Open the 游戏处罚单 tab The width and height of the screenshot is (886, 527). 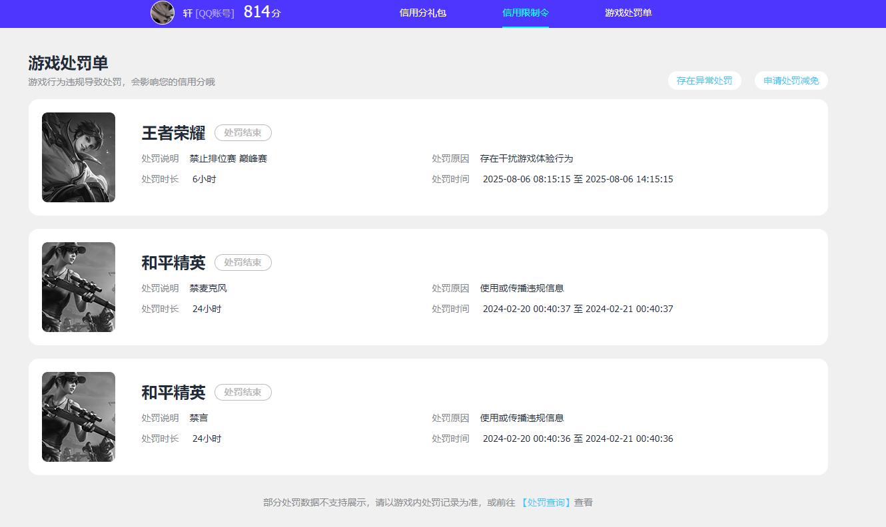click(628, 13)
